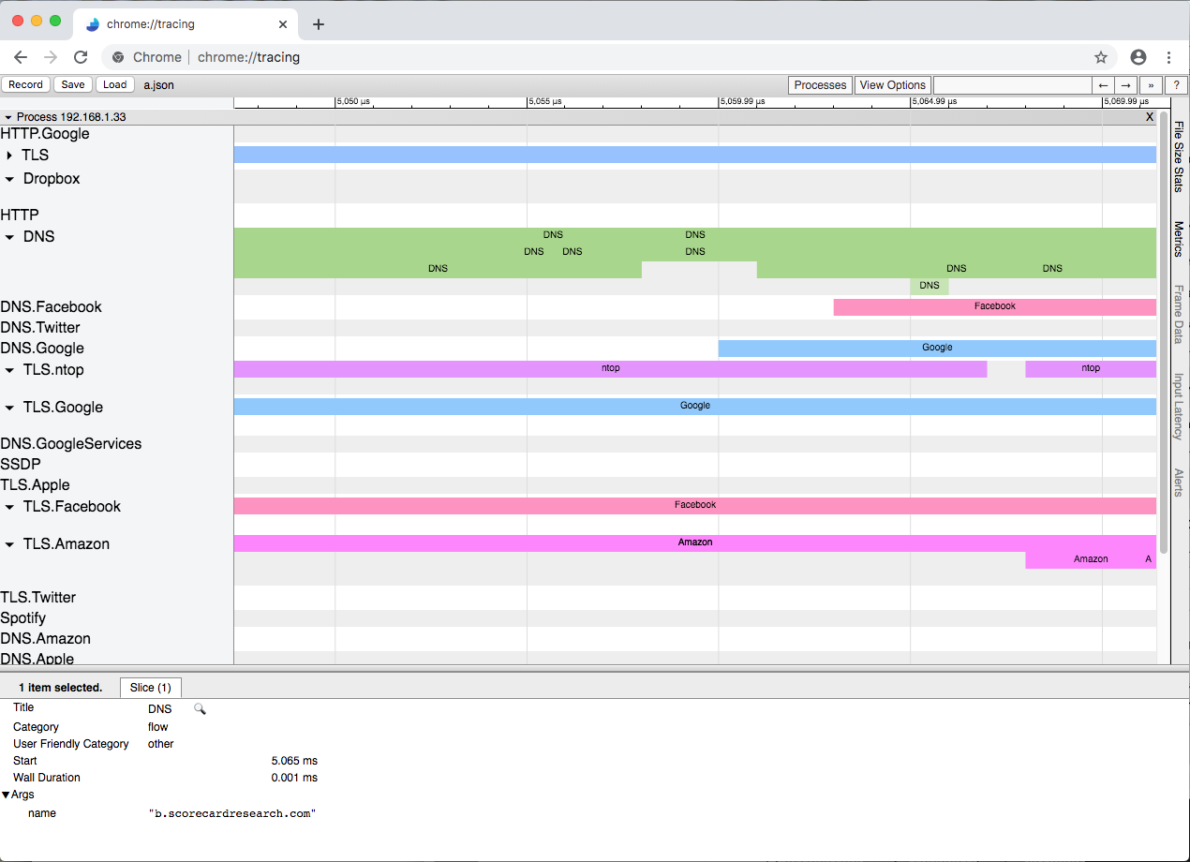Select the second short ntop slice
Image resolution: width=1190 pixels, height=862 pixels.
(1091, 369)
